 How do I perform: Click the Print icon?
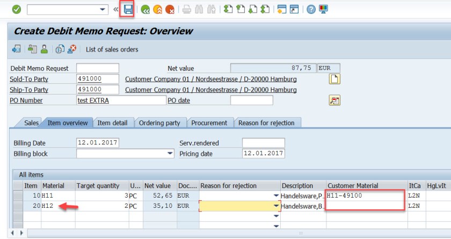pos(186,9)
